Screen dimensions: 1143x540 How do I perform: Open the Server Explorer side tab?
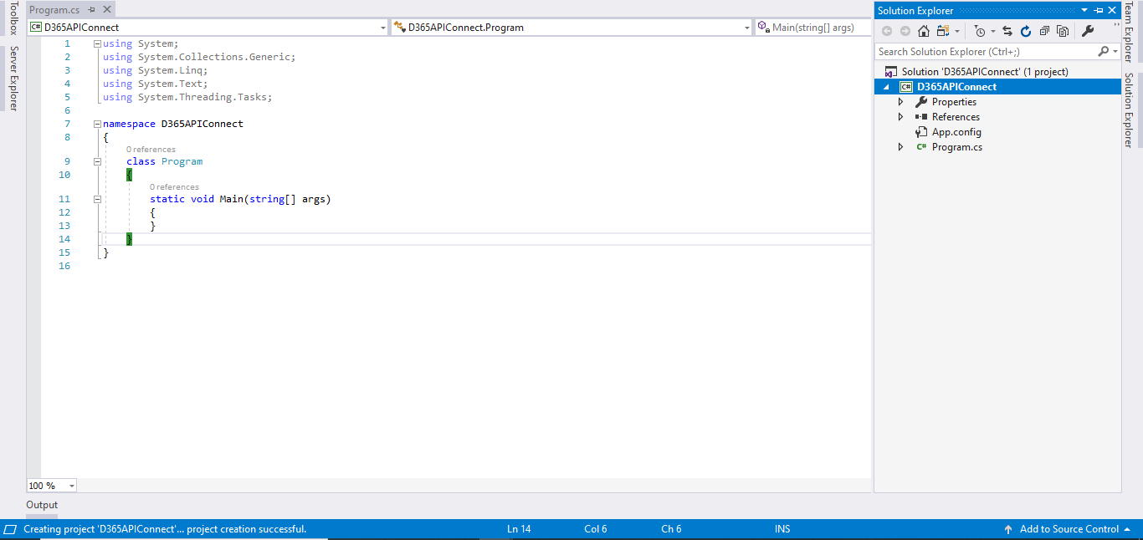[x=13, y=79]
